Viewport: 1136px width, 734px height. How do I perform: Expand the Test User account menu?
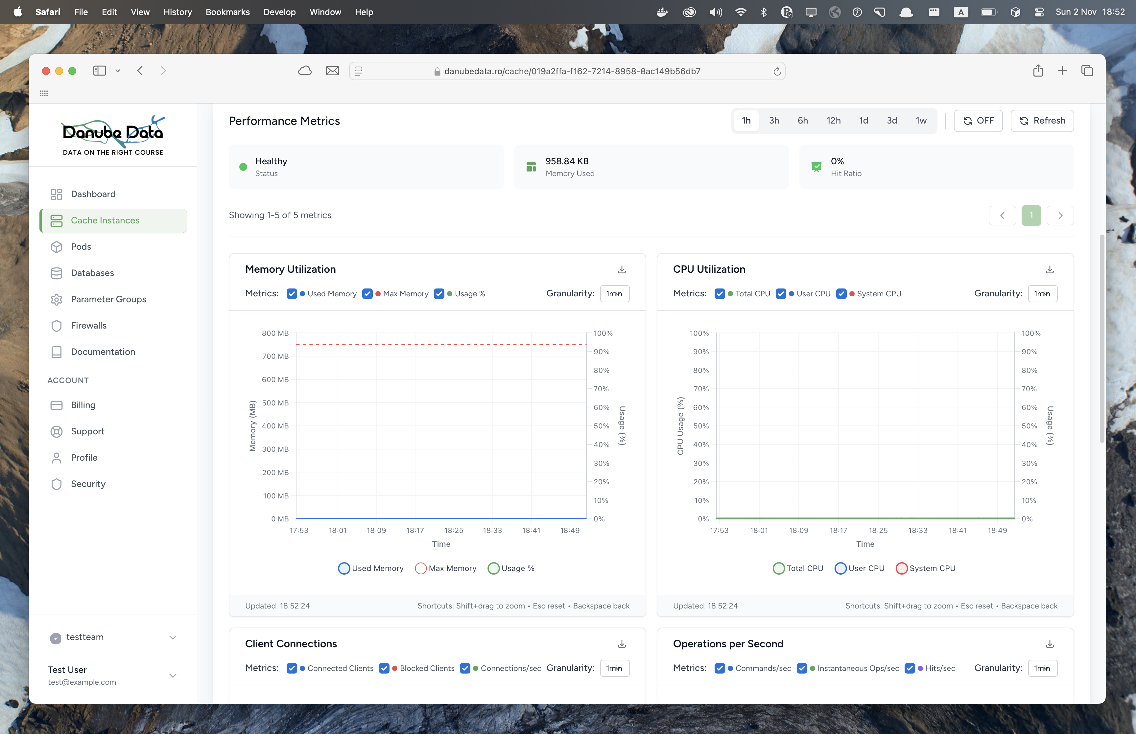tap(173, 676)
